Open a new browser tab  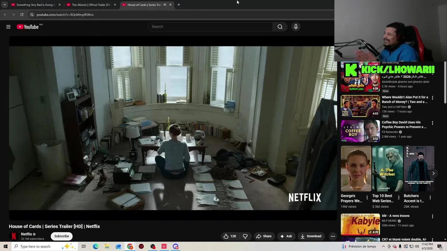(179, 5)
